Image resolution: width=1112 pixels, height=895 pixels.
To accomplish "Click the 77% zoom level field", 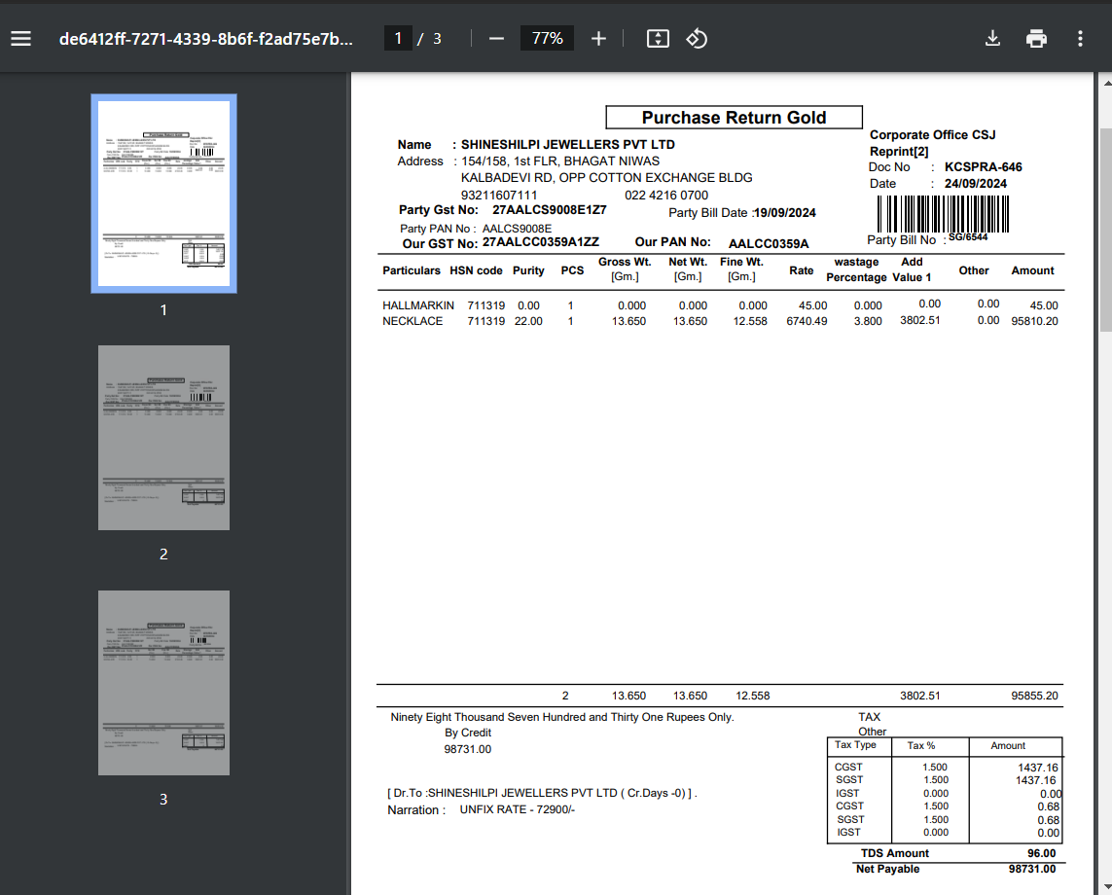I will click(x=548, y=38).
